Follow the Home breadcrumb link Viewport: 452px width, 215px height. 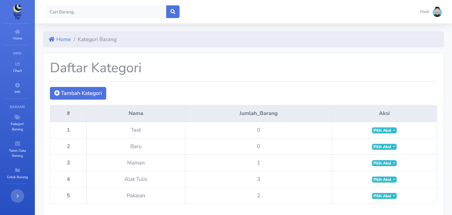(63, 39)
